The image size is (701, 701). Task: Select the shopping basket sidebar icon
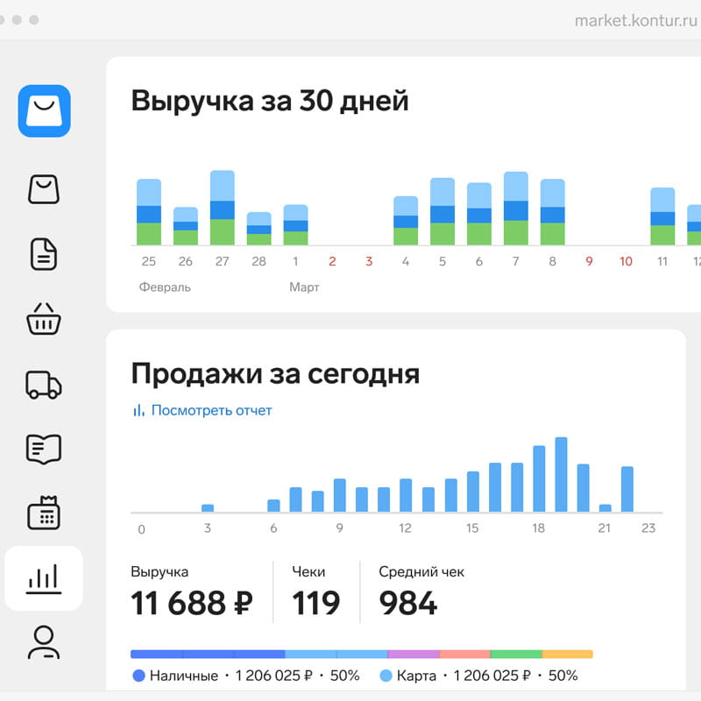pos(44,319)
